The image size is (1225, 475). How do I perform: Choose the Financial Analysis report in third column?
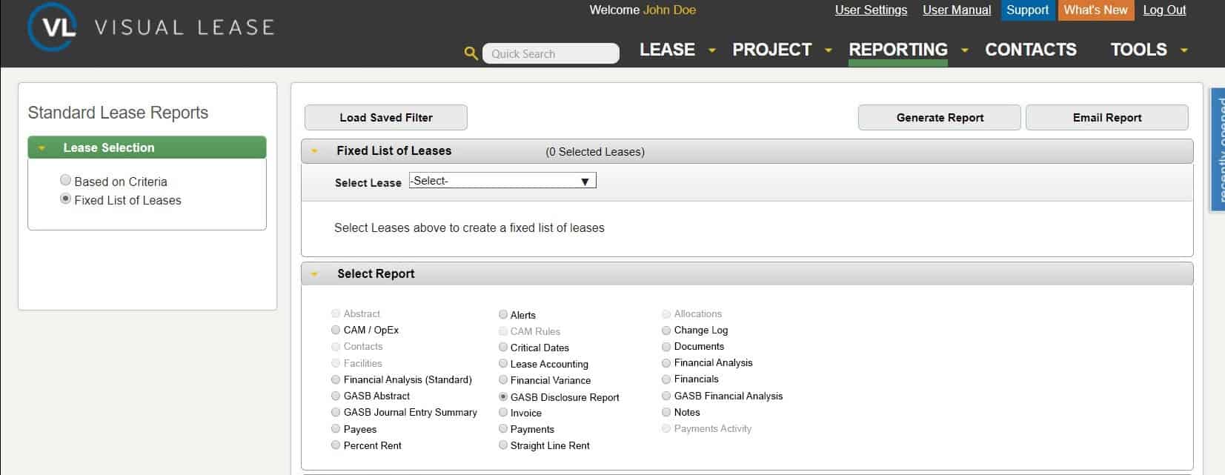pyautogui.click(x=666, y=362)
